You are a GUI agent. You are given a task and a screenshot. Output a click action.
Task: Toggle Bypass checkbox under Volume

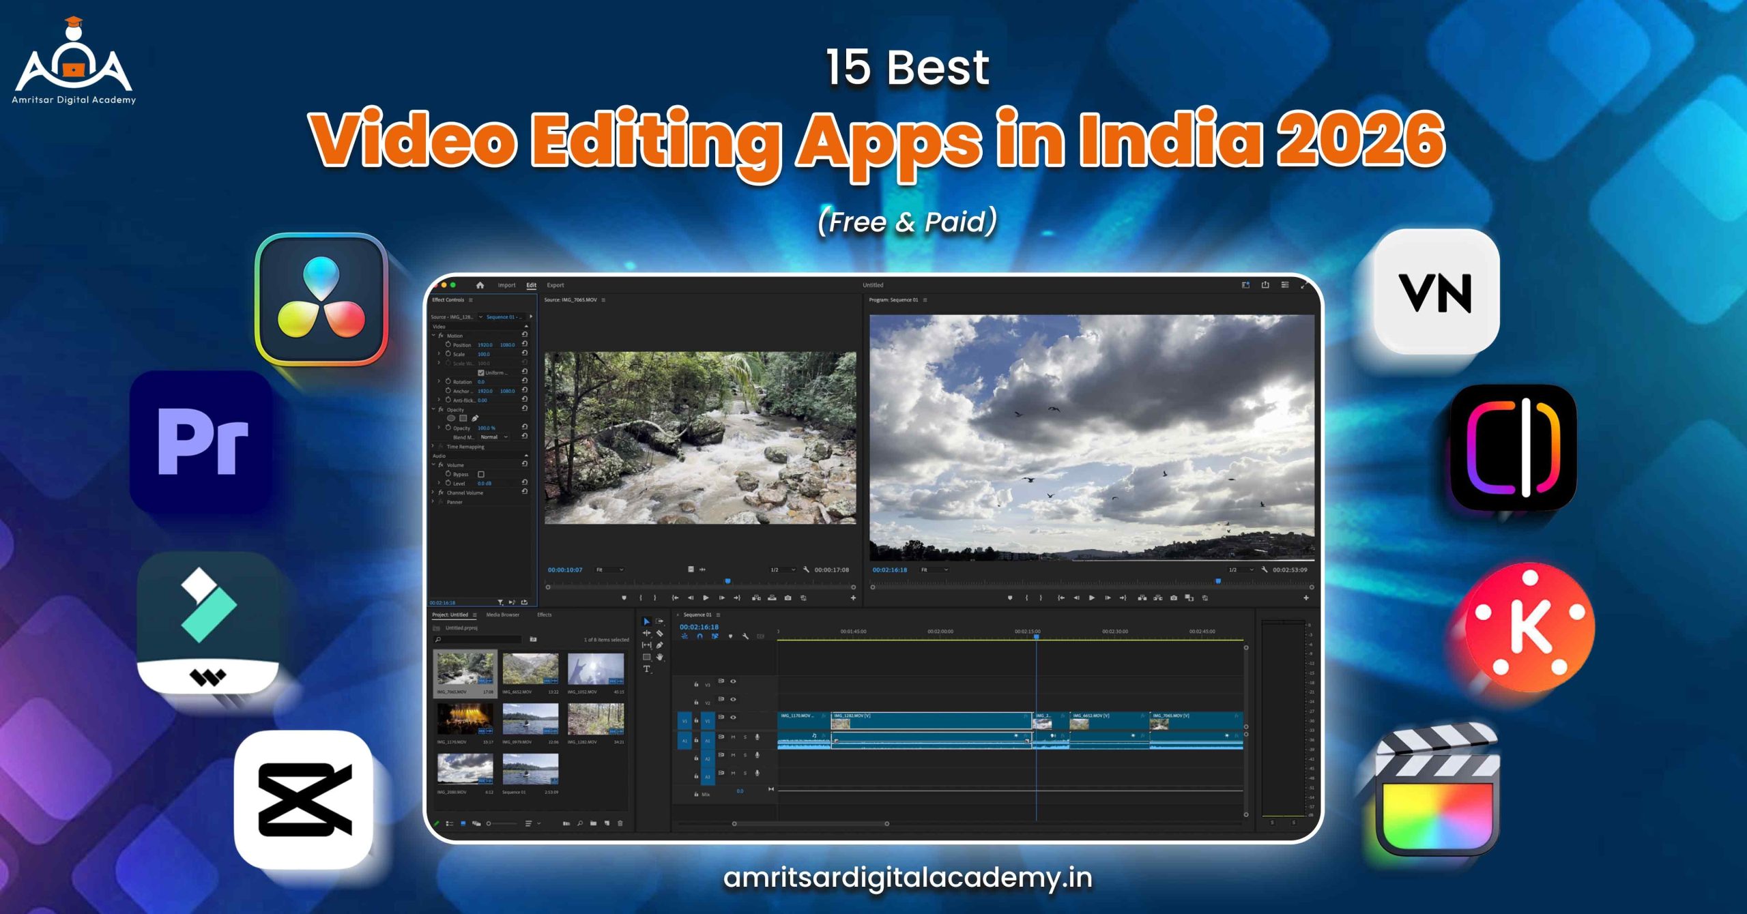click(481, 474)
